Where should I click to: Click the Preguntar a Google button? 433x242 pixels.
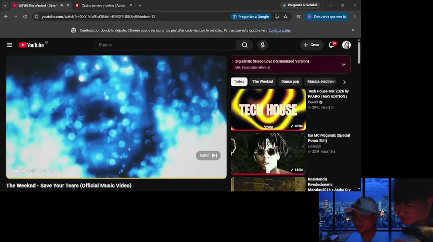point(251,16)
